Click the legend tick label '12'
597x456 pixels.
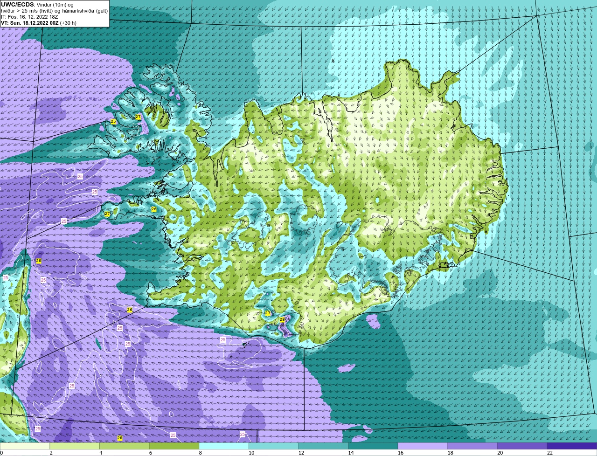pos(301,453)
